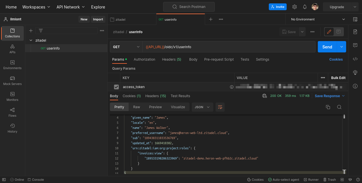Switch to the request Body tab
The height and width of the screenshot is (183, 362).
[193, 59]
